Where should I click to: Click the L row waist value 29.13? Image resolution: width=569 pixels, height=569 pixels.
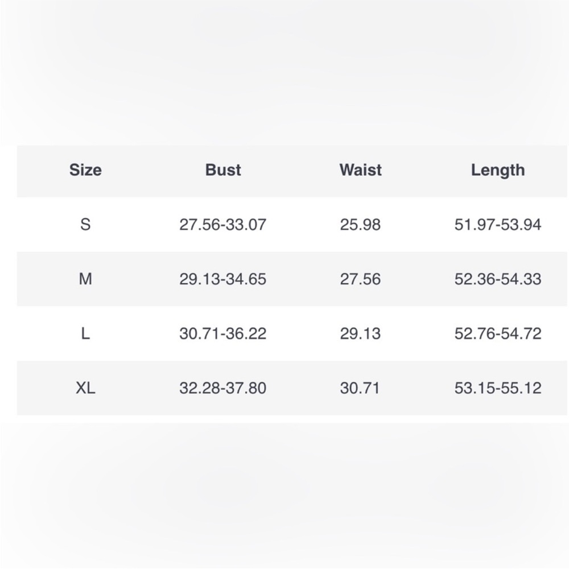tap(360, 333)
